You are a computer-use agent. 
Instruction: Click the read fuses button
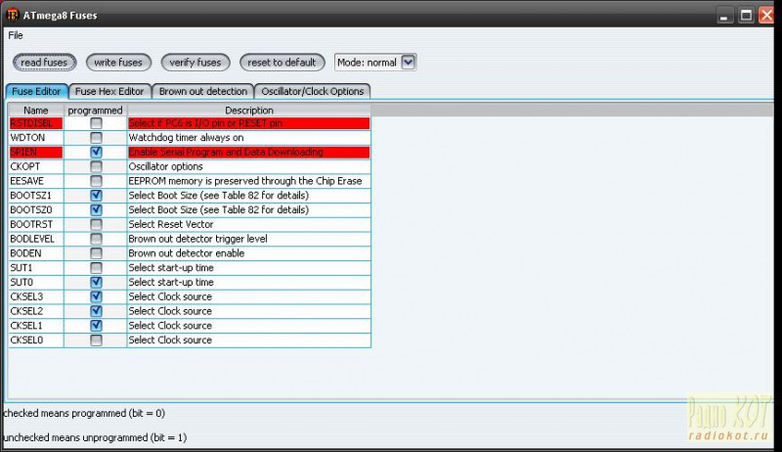point(44,63)
